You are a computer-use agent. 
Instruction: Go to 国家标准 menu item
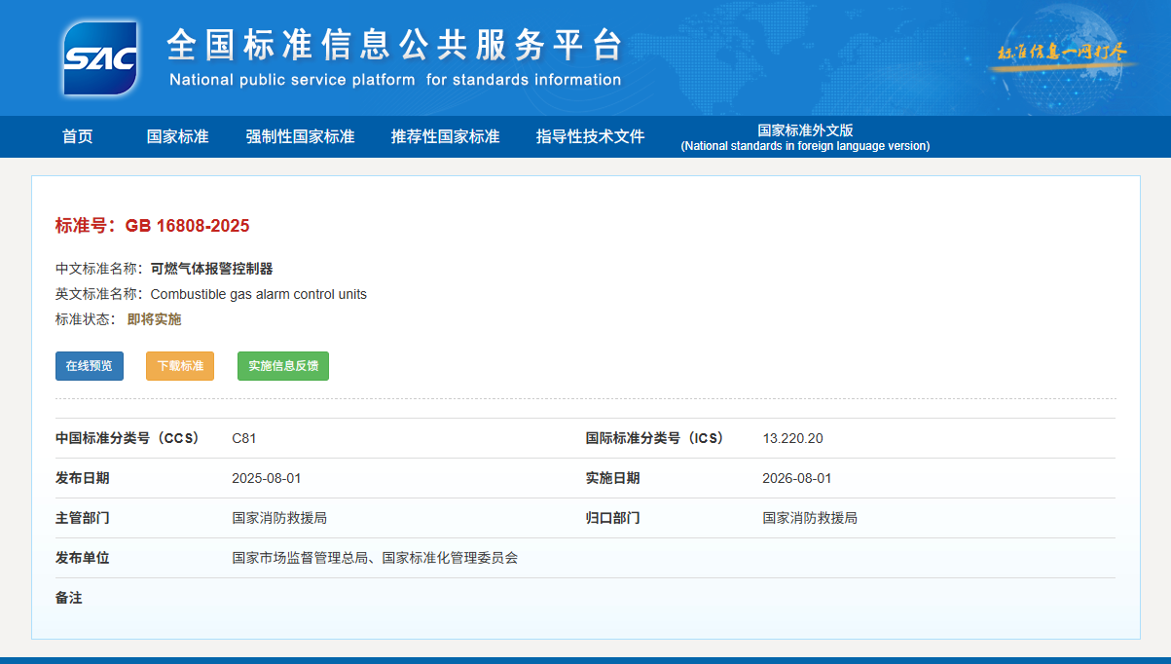coord(178,136)
